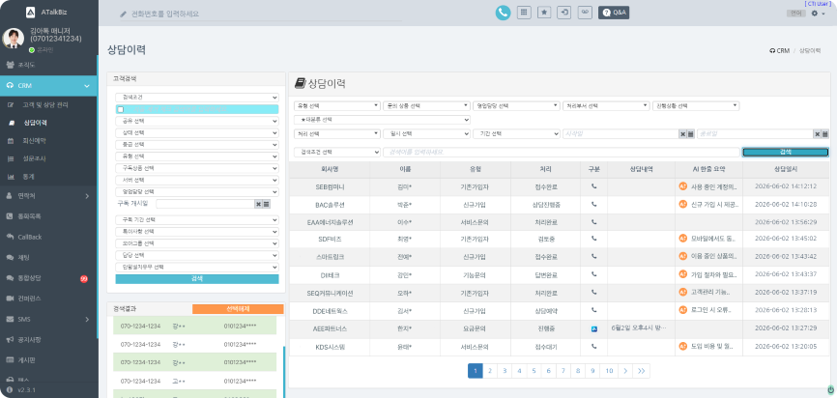Screen dimensions: 837x398
Task: Open 통계 submenu item
Action: tap(28, 177)
